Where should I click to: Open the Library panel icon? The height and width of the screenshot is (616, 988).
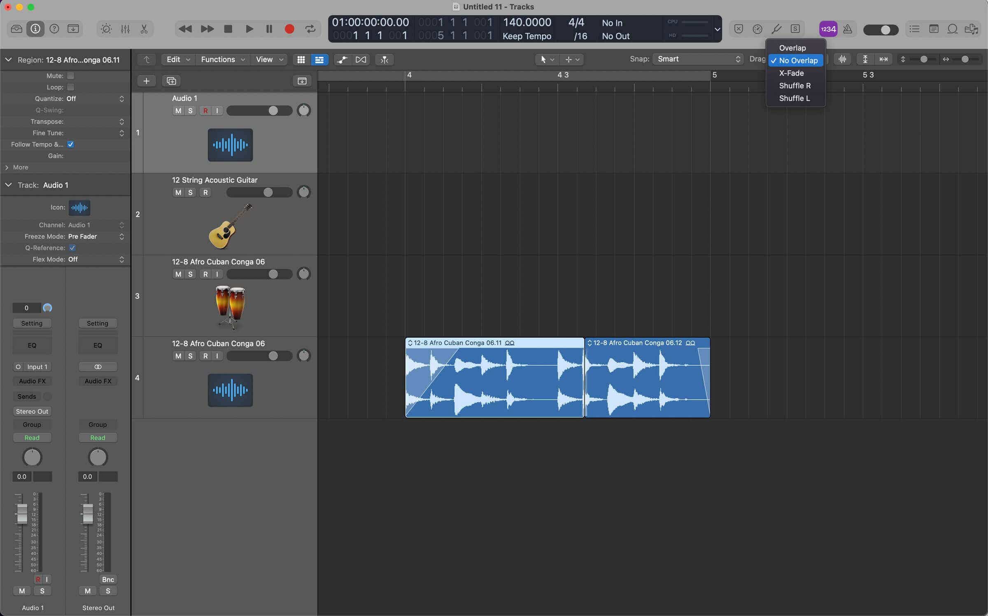click(x=16, y=29)
